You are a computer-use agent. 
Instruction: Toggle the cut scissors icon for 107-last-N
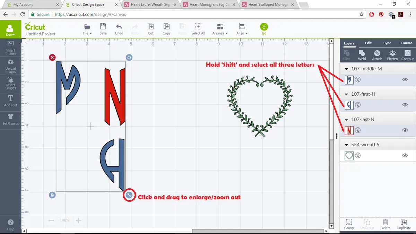point(358,130)
